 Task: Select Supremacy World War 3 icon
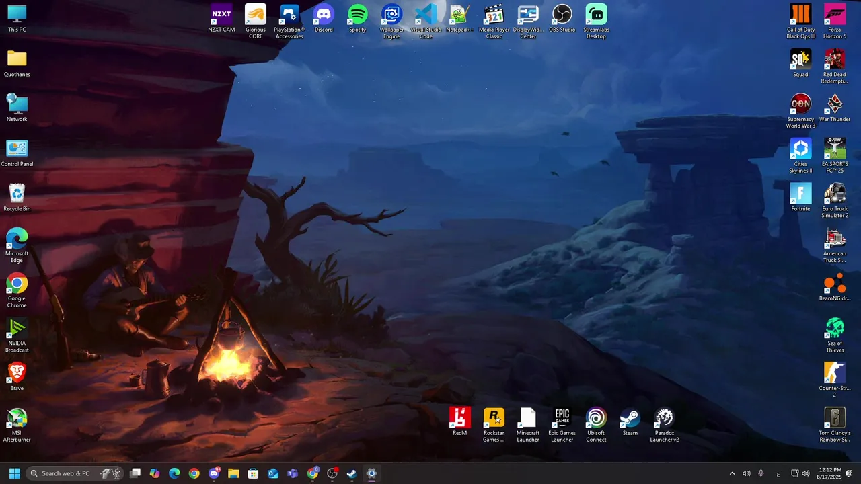click(800, 111)
